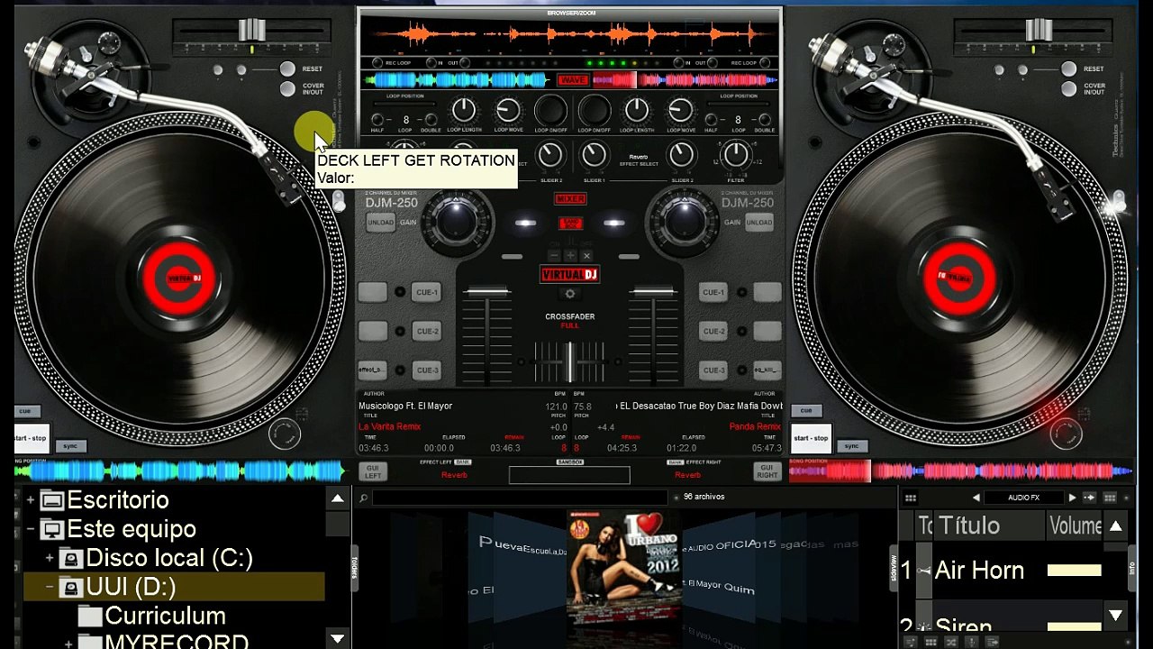Open the BROWSER/ZOOM header tab
1153x649 pixels.
569,13
